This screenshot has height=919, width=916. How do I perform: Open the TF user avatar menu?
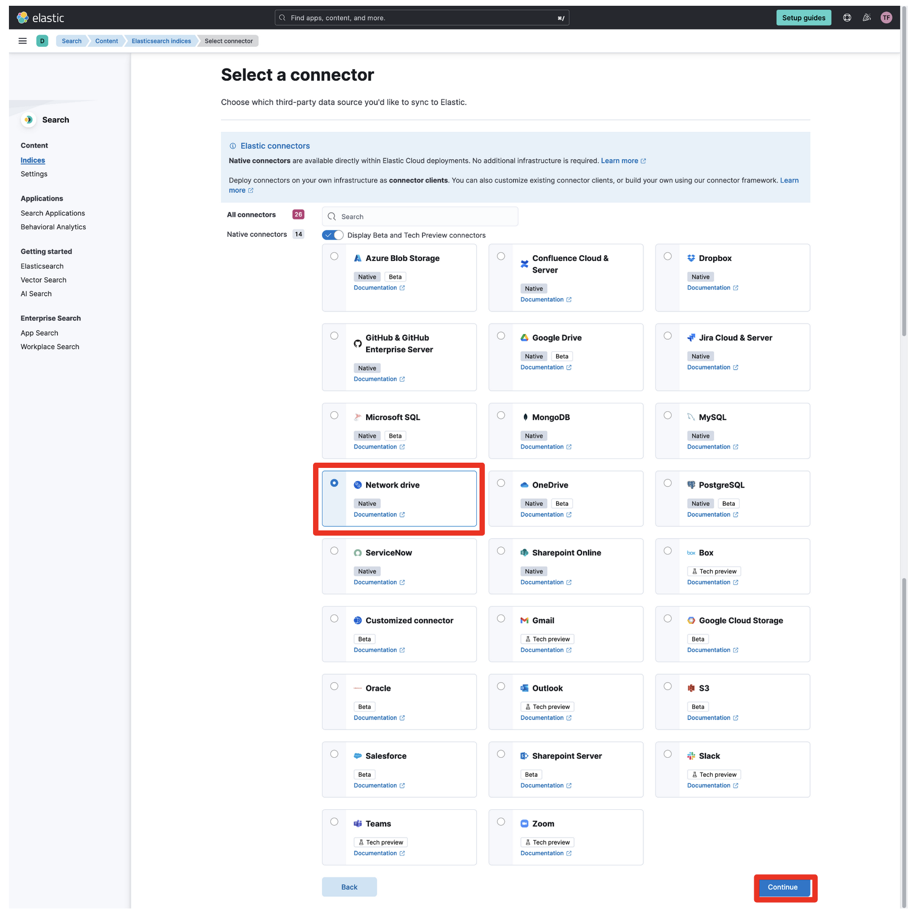point(887,18)
